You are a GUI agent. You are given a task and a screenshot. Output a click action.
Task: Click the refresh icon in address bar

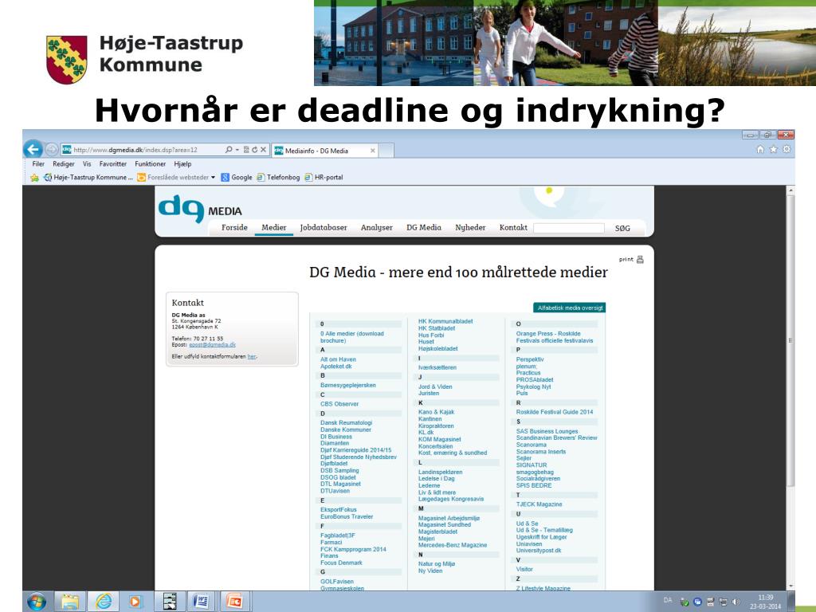coord(254,150)
